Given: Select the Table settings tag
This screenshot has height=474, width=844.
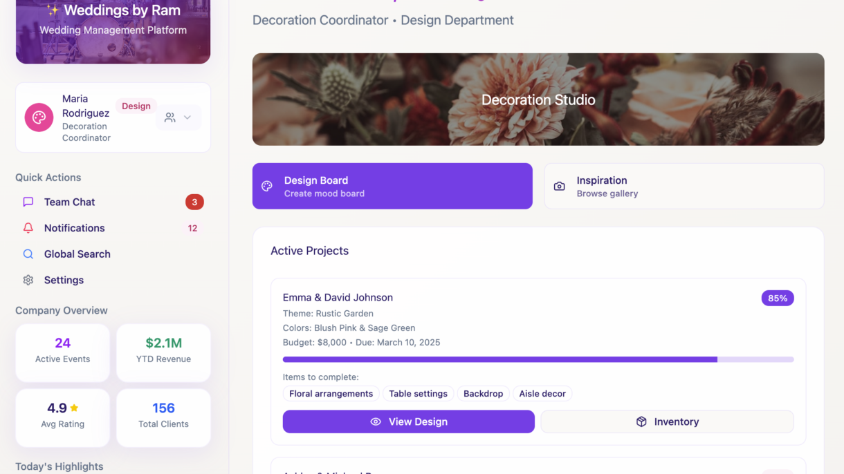Looking at the screenshot, I should click(418, 394).
